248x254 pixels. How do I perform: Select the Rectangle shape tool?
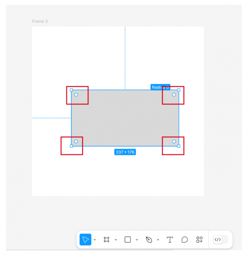(x=128, y=240)
